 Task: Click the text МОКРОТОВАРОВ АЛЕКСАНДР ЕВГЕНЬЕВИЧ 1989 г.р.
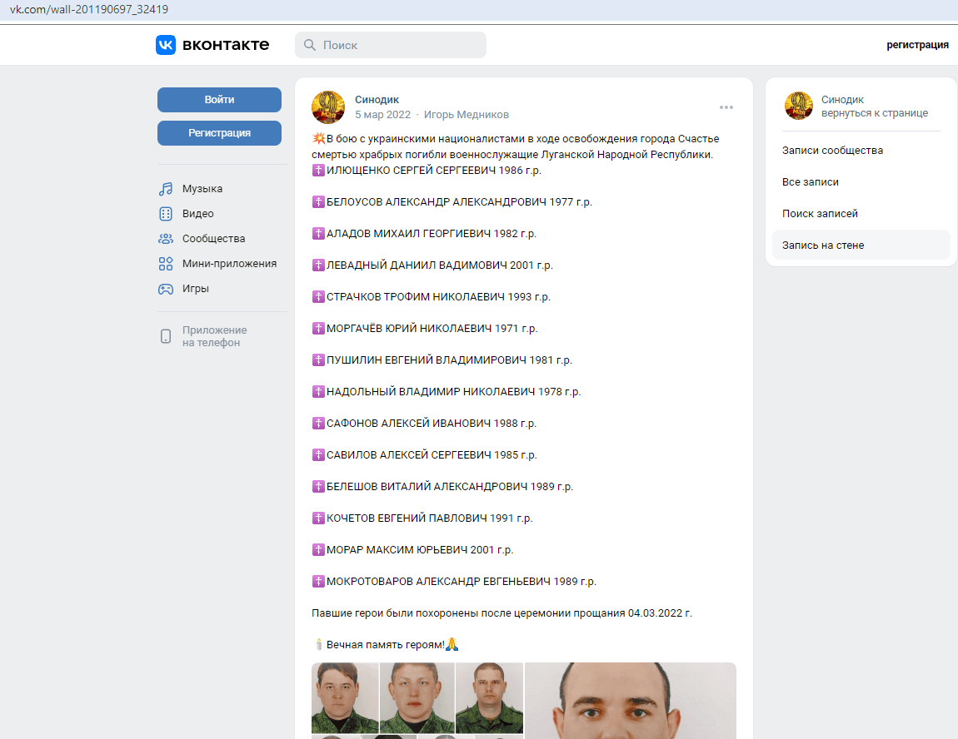click(462, 582)
